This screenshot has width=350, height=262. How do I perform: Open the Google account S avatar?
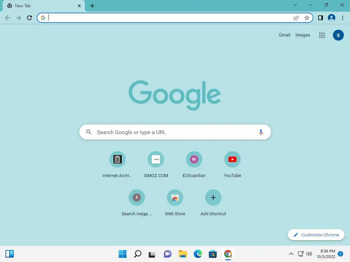tap(338, 35)
